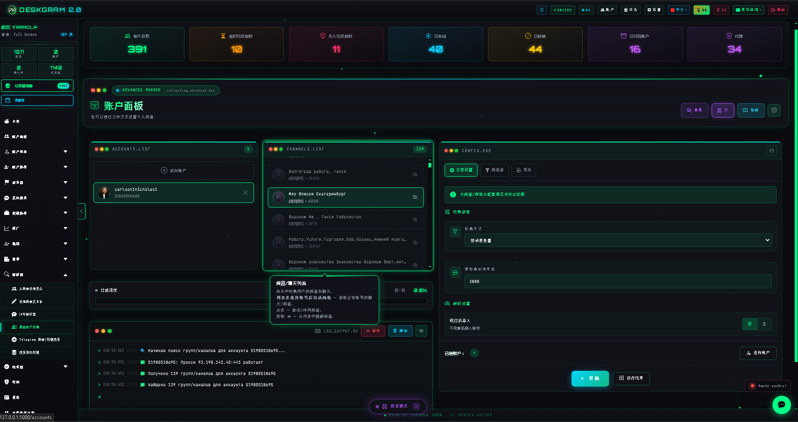Screen dimensions: 798x422
Task: Close the binoculars search mode pill
Action: [416, 406]
